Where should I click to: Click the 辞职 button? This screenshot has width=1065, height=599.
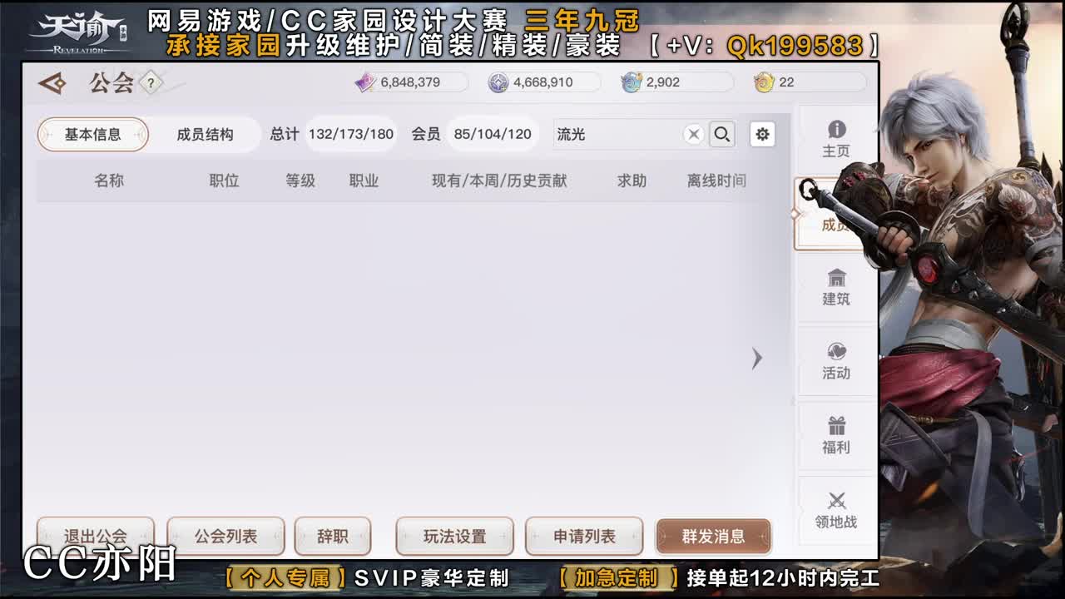(333, 537)
